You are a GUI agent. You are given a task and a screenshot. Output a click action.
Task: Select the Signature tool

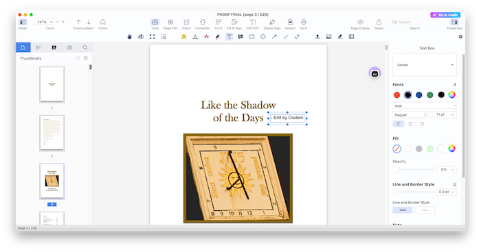[x=340, y=37]
